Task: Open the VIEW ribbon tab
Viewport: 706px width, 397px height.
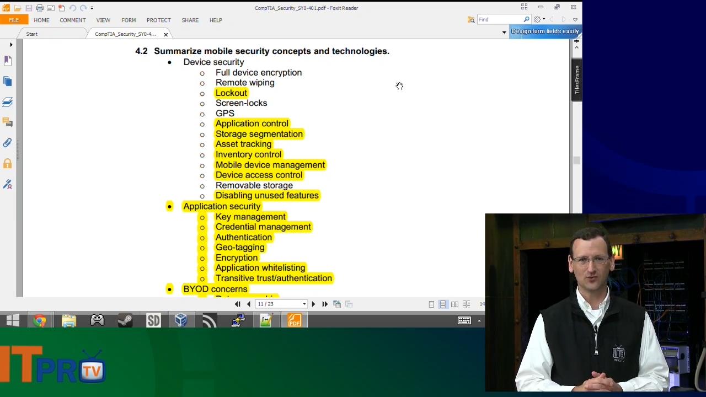Action: [103, 20]
